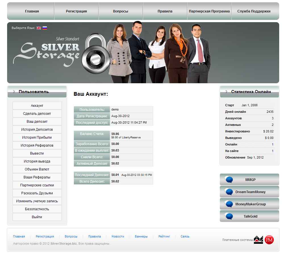The width and height of the screenshot is (286, 254).
Task: View История Рефиралов in sidebar
Action: pos(37,145)
